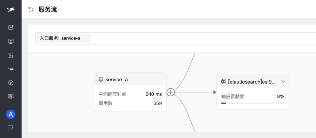Click the globe icon on service-a node
Viewport: 316px width, 138px height.
pos(101,79)
